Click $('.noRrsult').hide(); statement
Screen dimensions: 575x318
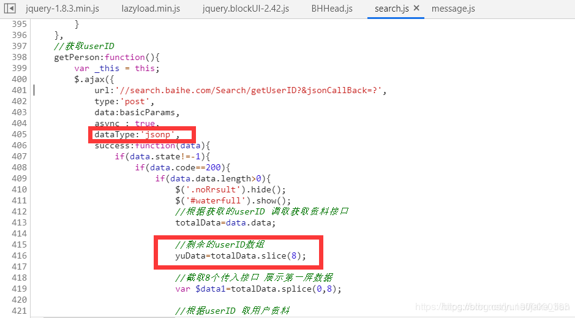pos(230,189)
